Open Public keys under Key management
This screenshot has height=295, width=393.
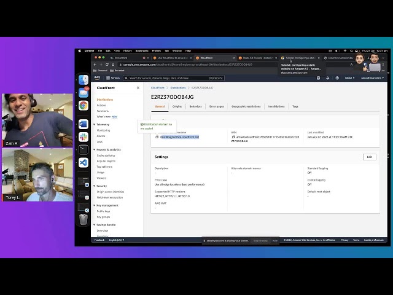click(103, 211)
